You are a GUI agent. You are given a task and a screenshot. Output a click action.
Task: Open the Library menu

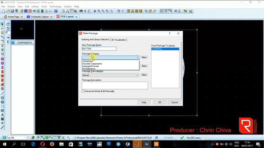(x=35, y=7)
